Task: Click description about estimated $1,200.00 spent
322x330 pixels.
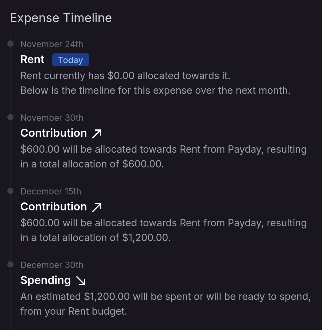Action: [x=165, y=304]
